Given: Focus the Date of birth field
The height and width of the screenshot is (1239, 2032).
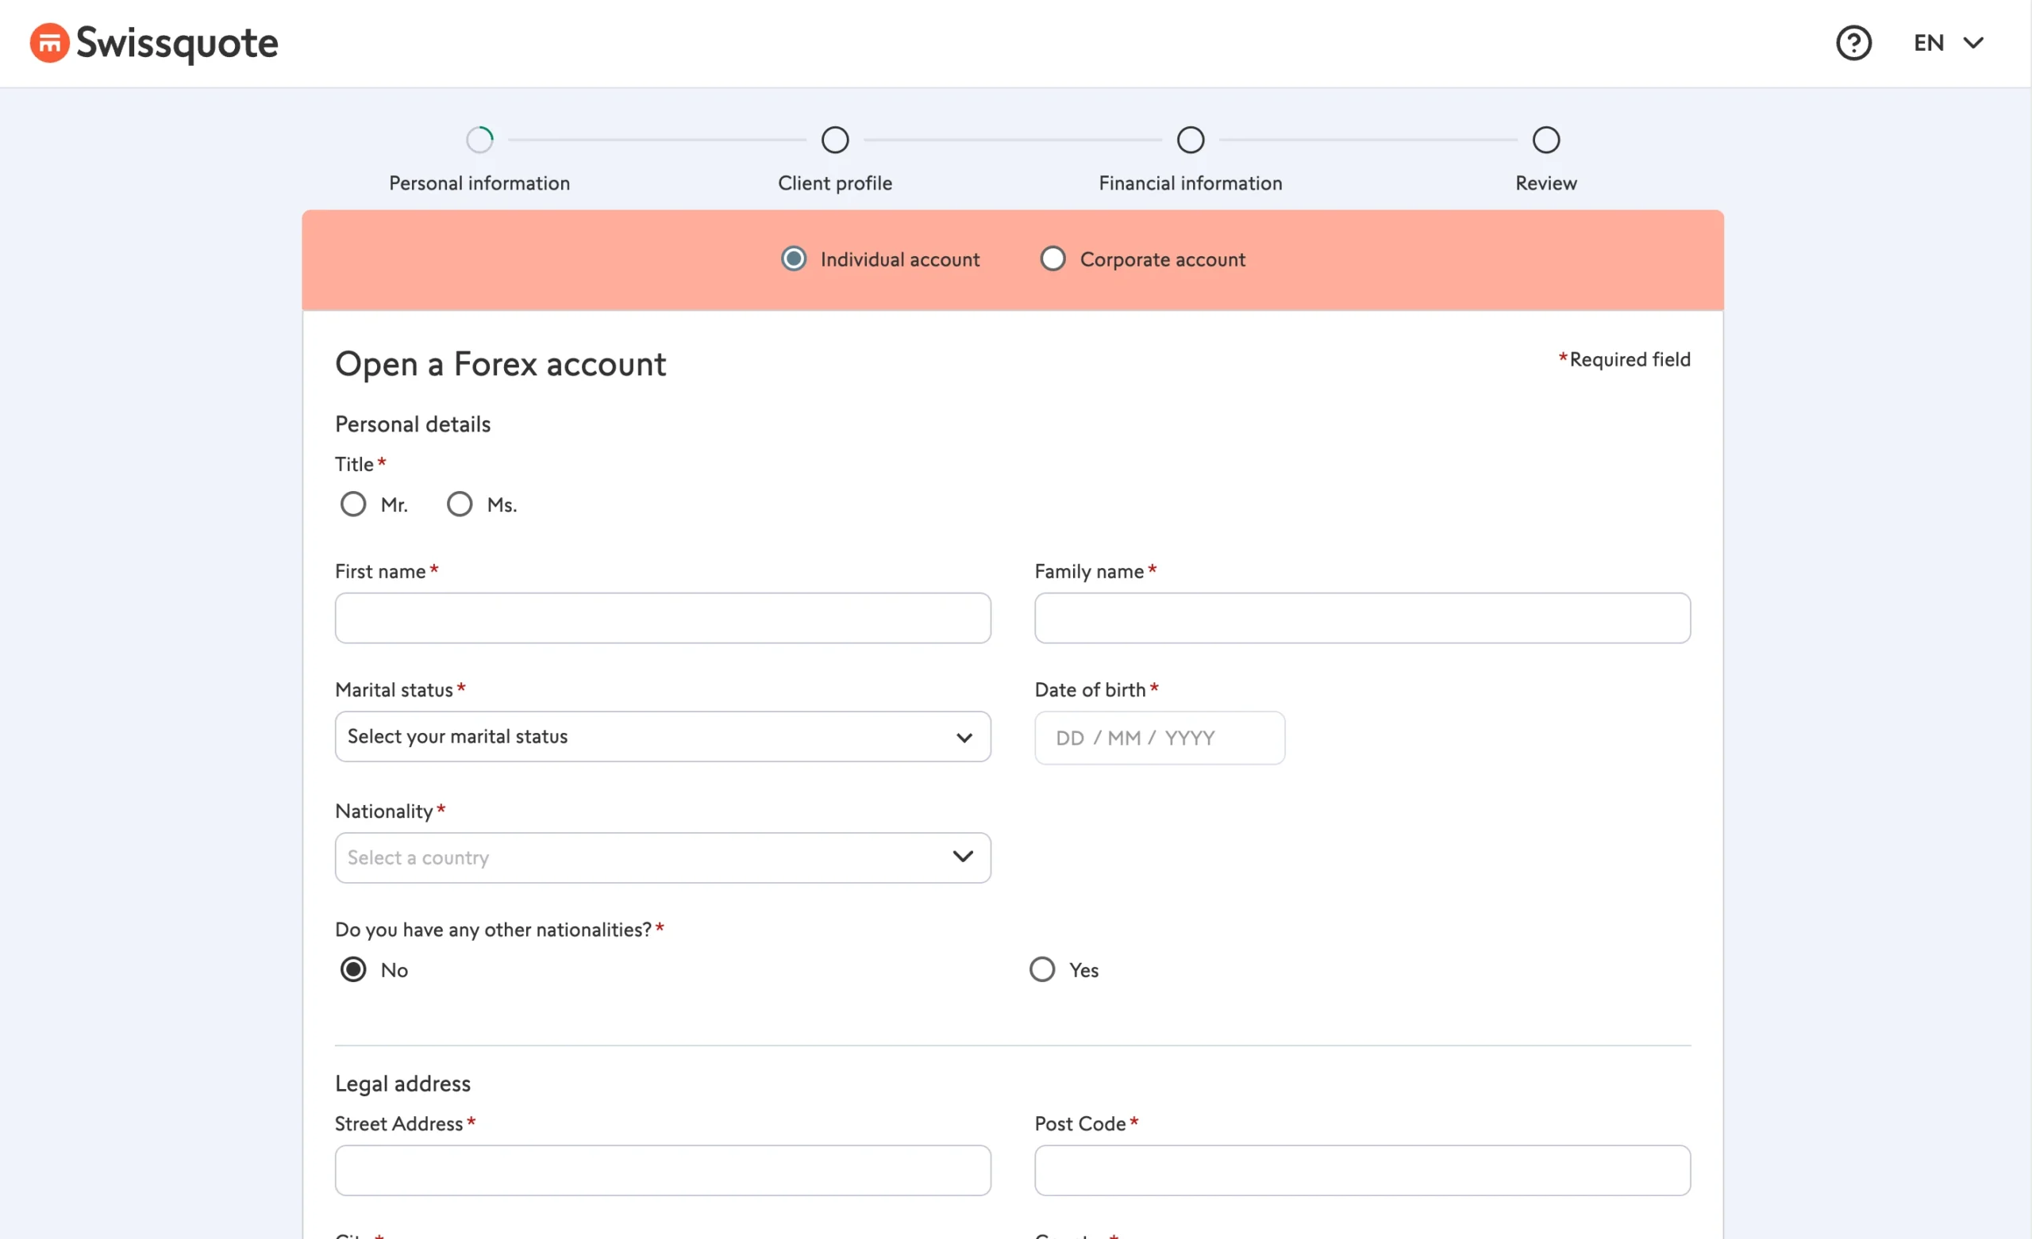Looking at the screenshot, I should (x=1160, y=738).
